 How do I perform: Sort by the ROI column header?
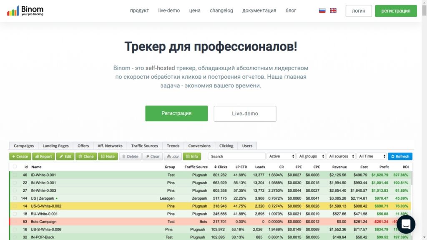pyautogui.click(x=405, y=167)
